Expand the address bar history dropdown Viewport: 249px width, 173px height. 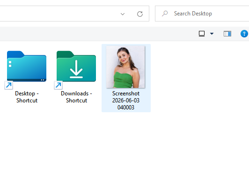click(x=123, y=14)
